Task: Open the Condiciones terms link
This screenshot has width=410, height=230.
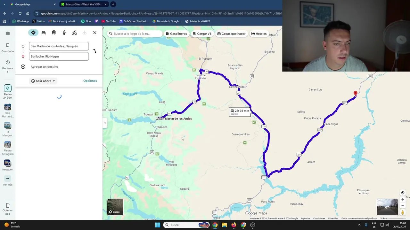Action: (x=319, y=218)
